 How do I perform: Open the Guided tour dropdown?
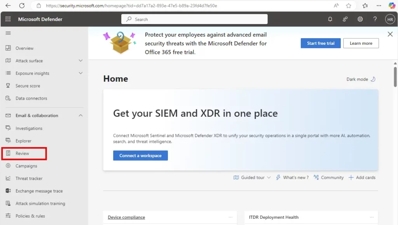click(252, 178)
